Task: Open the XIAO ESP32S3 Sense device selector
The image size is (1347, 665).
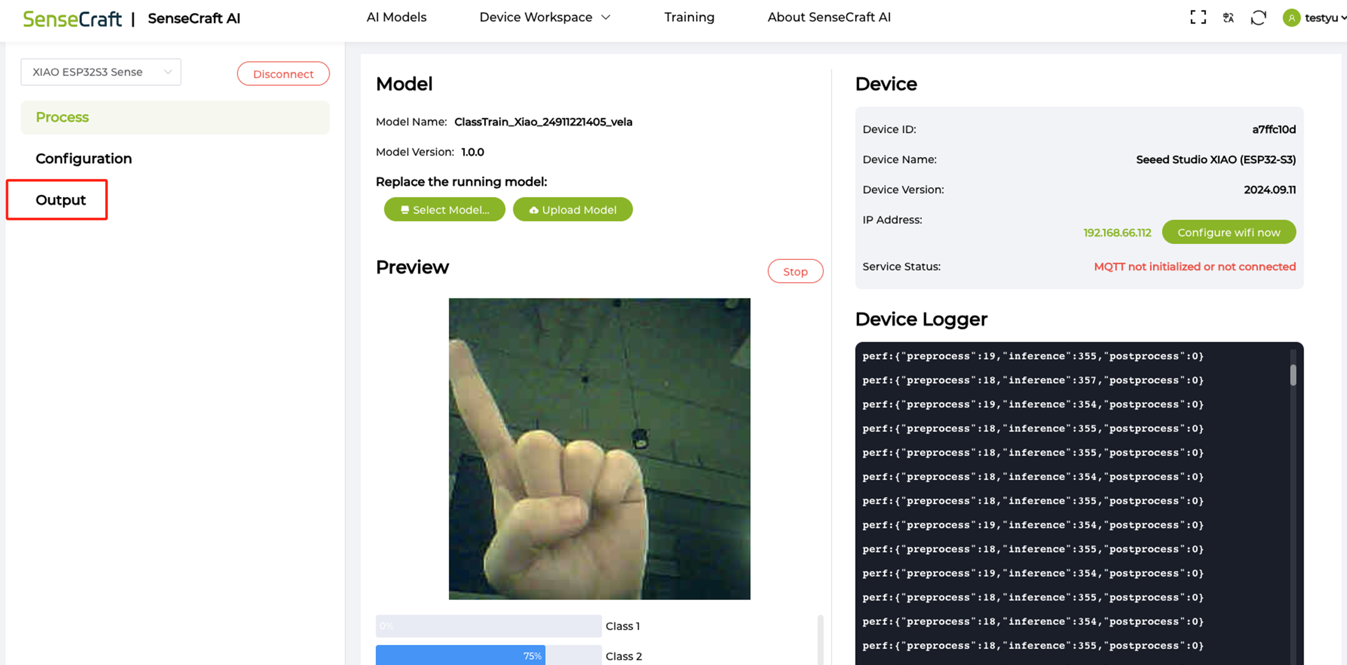Action: point(101,72)
